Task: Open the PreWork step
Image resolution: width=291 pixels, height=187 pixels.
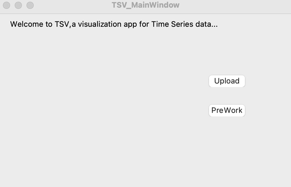Action: (227, 111)
